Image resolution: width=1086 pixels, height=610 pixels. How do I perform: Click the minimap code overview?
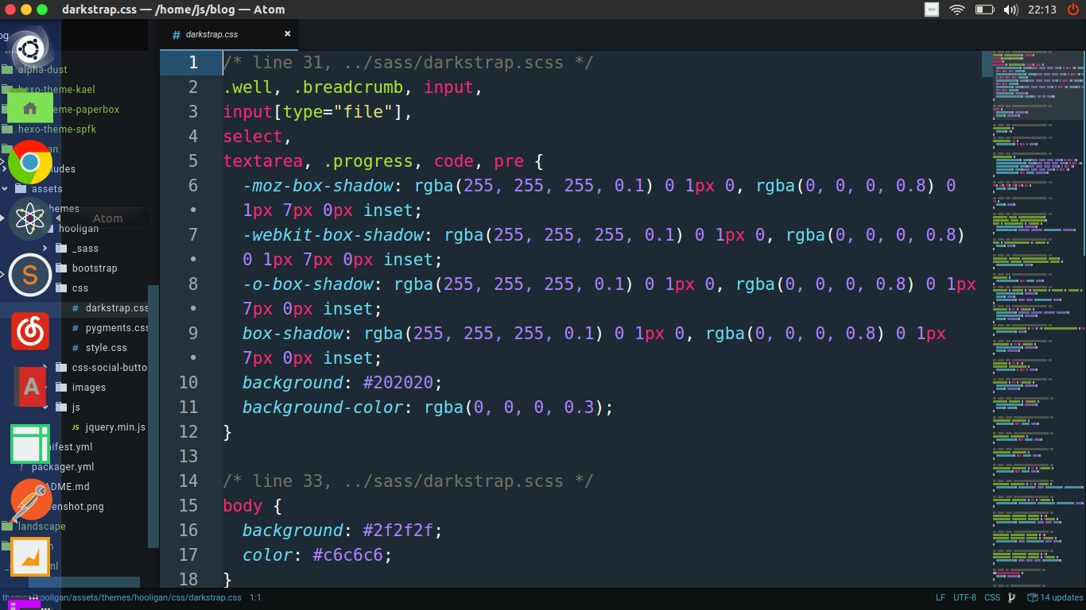(x=1038, y=319)
